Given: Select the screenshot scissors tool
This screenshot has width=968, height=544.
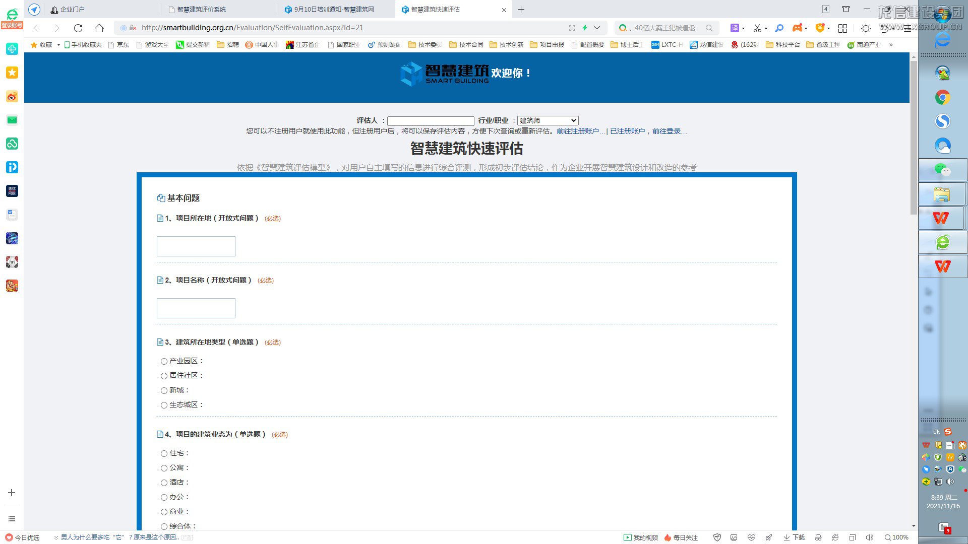Looking at the screenshot, I should coord(758,28).
